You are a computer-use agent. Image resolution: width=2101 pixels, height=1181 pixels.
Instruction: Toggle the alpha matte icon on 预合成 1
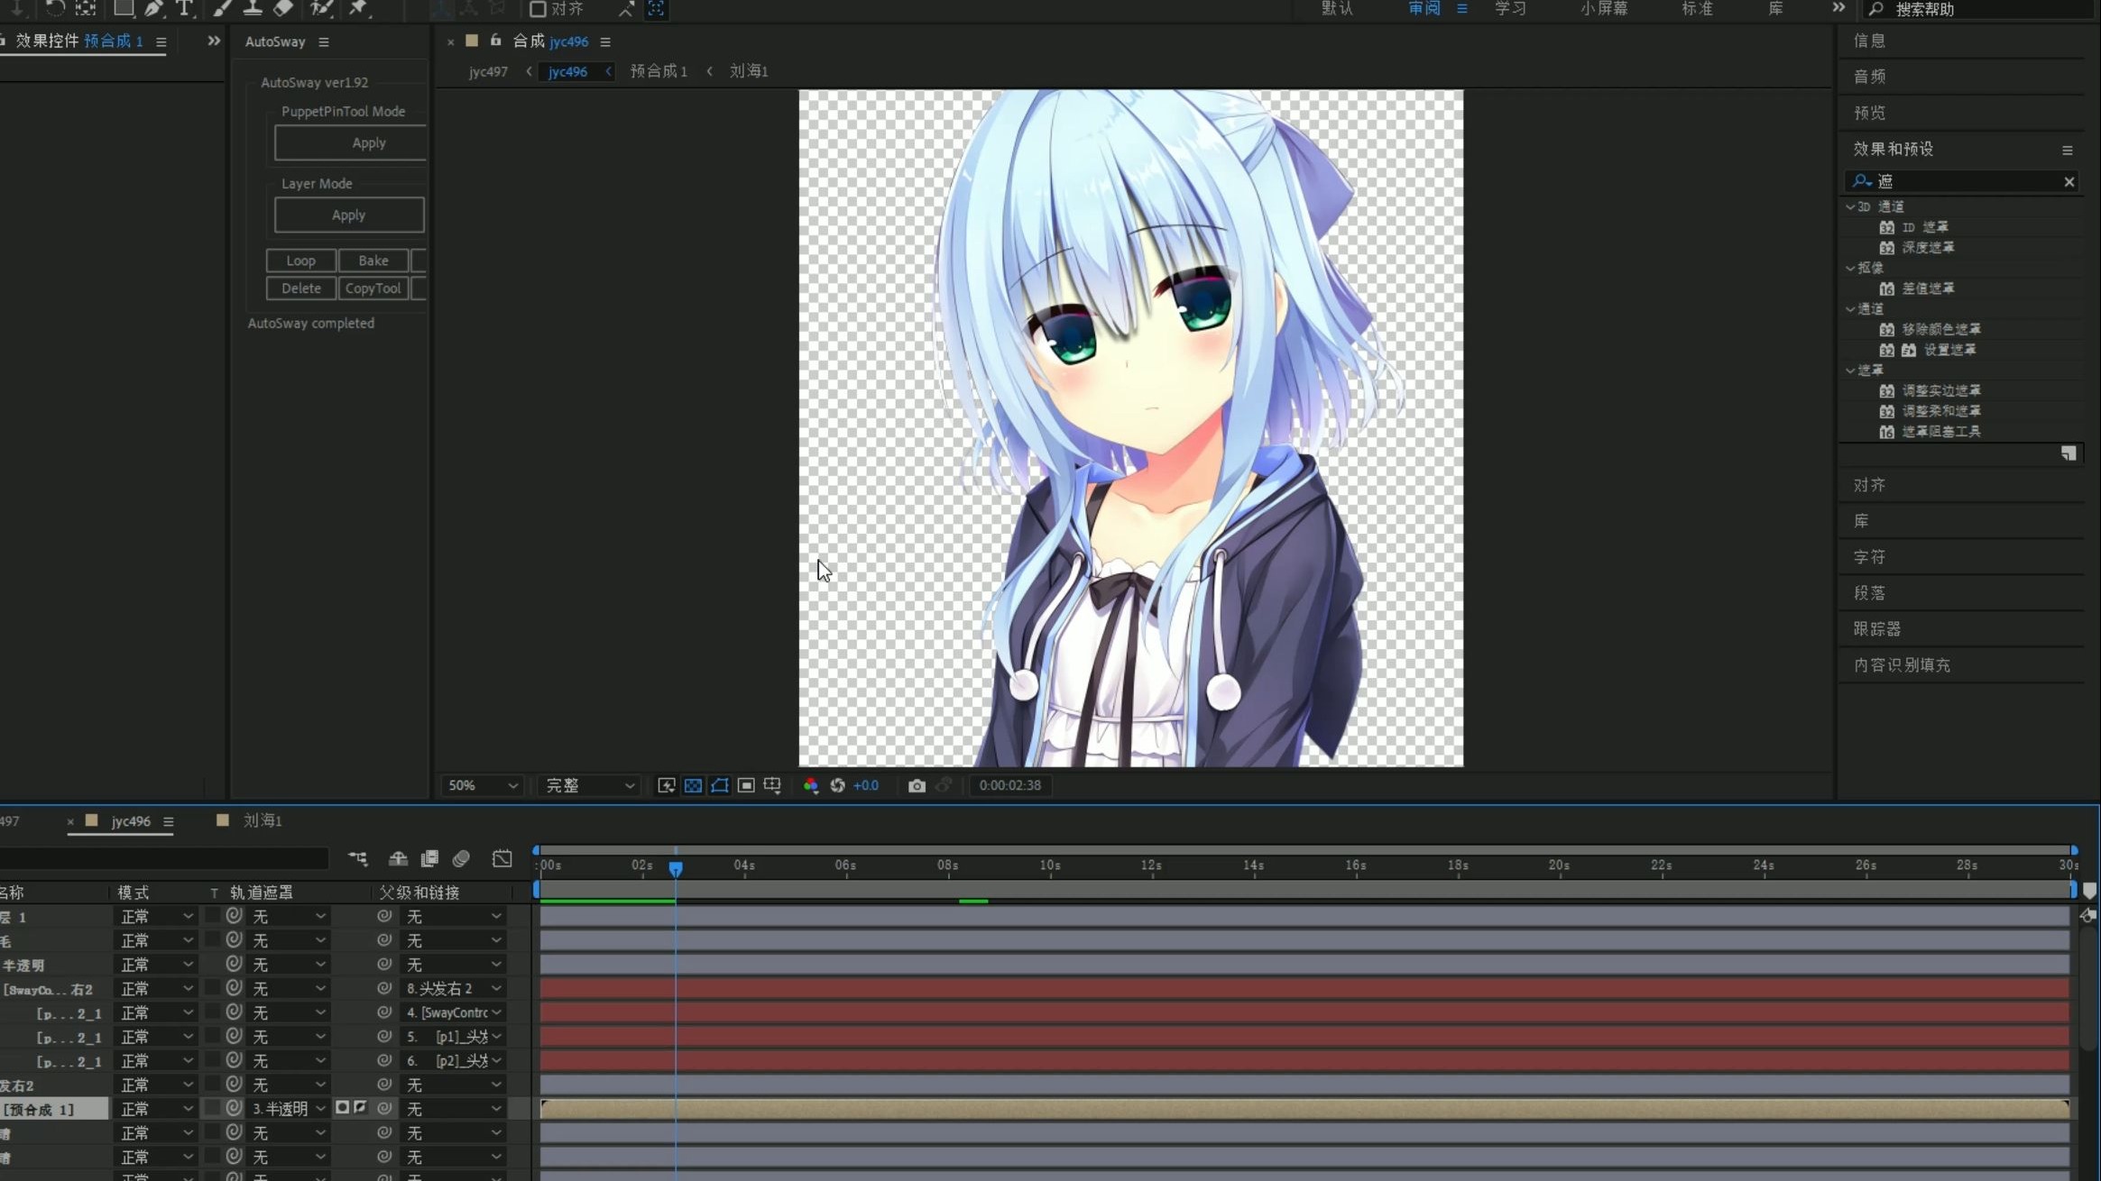click(x=342, y=1107)
